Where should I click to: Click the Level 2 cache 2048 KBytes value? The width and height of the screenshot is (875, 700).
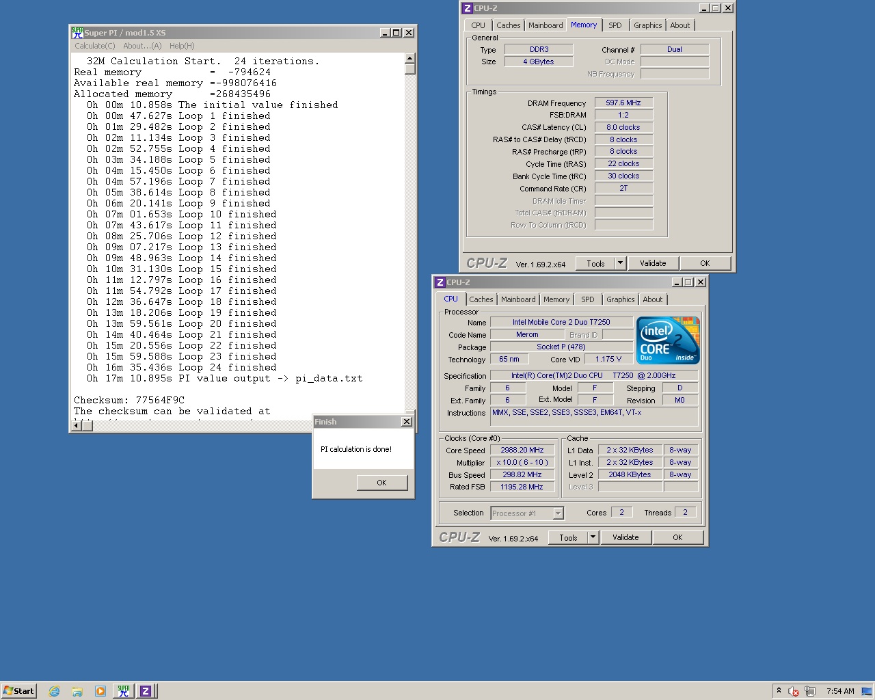tap(630, 474)
